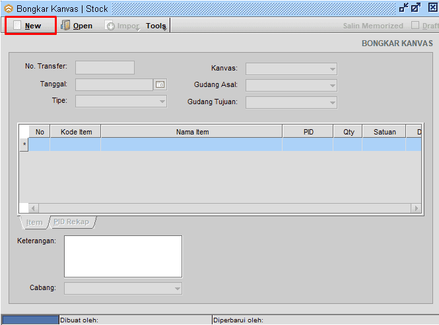The width and height of the screenshot is (439, 325).
Task: Click the app logo in title bar
Action: click(9, 9)
